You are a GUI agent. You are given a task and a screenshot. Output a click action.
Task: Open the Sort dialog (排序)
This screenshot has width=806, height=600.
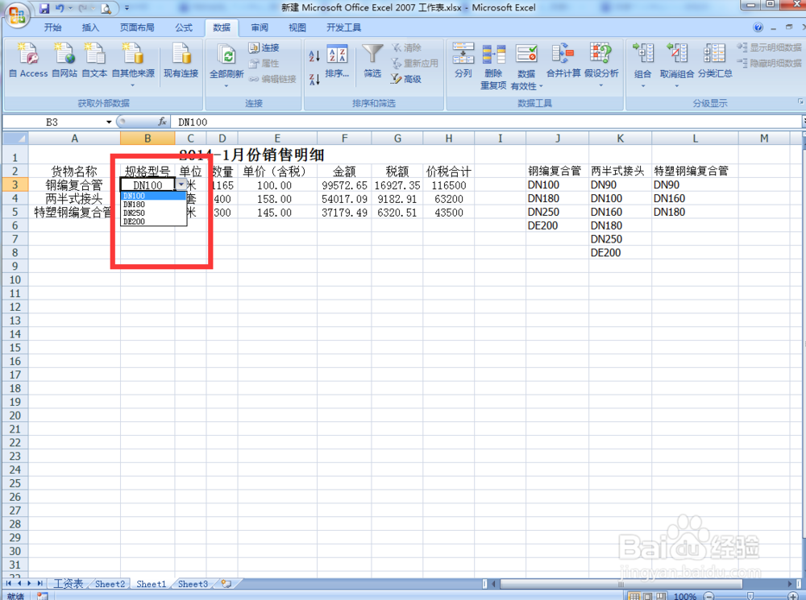pos(337,62)
